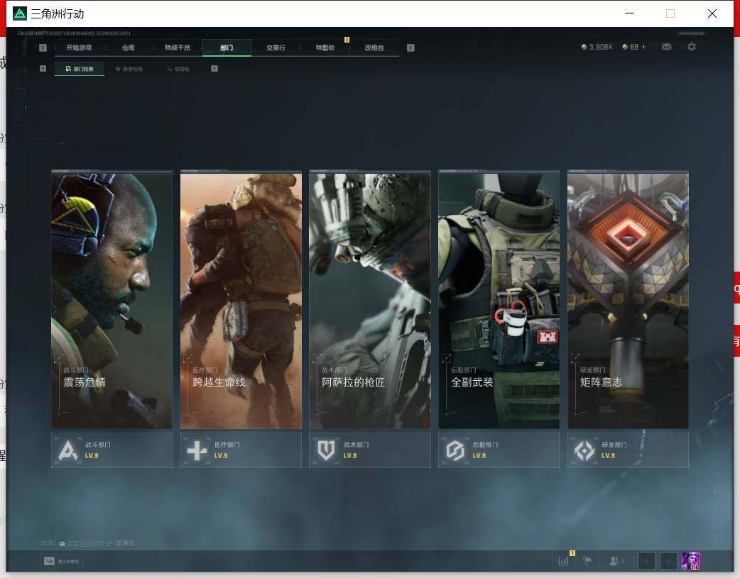Viewport: 740px width, 578px height.
Task: Click the 研发部门 LV.3 department button
Action: (x=629, y=450)
